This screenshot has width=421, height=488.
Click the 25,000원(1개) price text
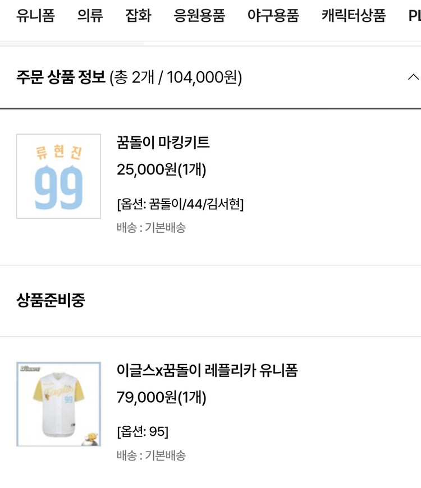[161, 170]
